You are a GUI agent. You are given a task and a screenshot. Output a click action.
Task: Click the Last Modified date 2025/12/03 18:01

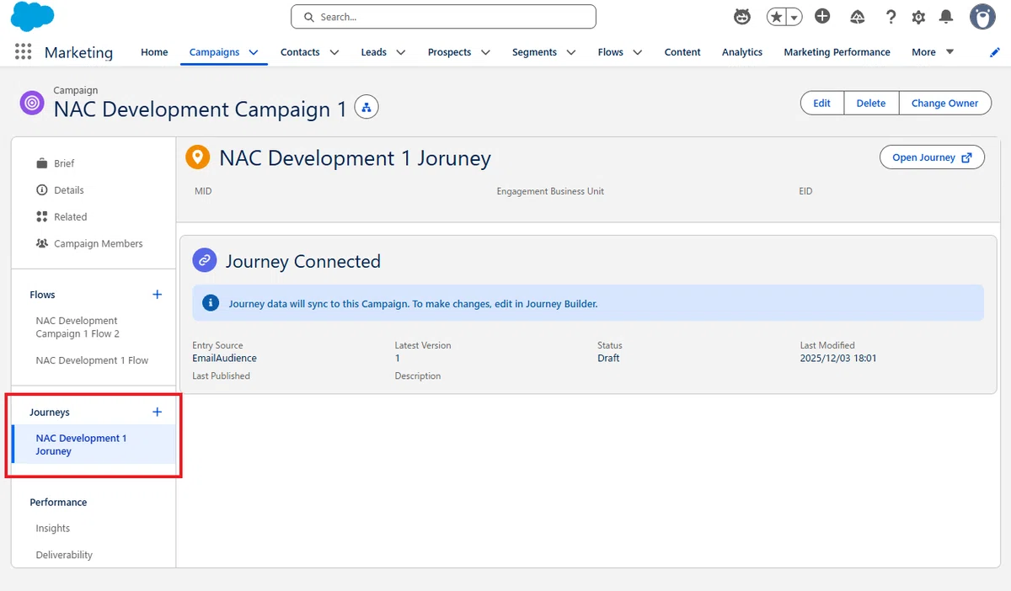point(838,358)
